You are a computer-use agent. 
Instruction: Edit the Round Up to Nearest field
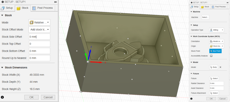pos(39,58)
